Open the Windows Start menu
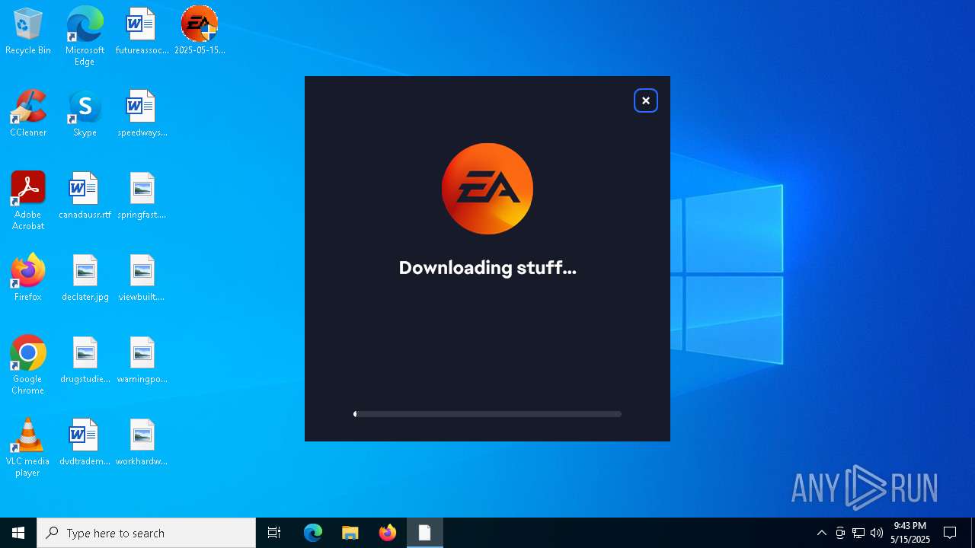 click(18, 533)
